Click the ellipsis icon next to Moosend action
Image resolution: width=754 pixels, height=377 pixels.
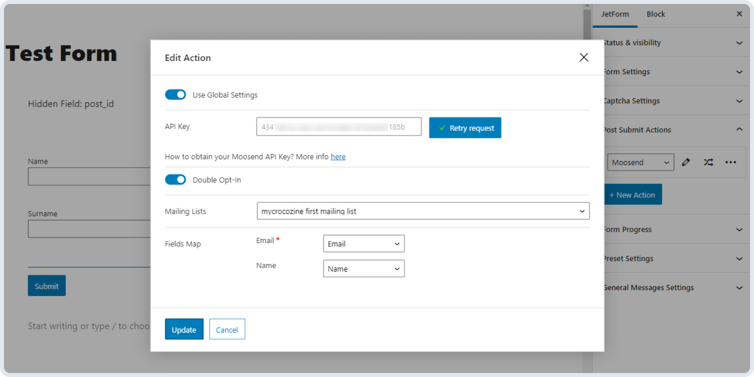coord(731,162)
